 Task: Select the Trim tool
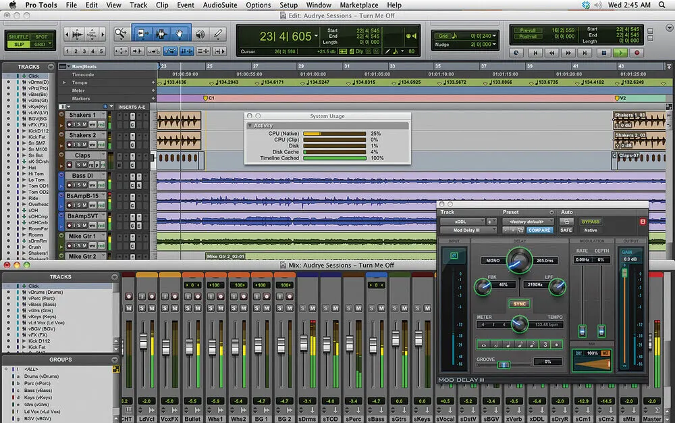142,32
